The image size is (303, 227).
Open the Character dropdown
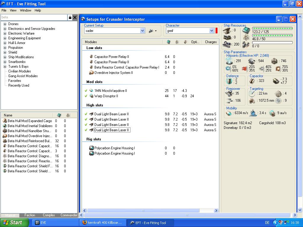click(x=212, y=31)
